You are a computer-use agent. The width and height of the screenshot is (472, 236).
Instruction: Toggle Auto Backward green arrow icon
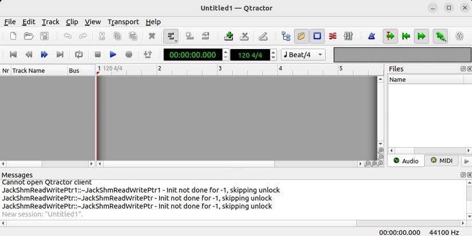pos(406,37)
